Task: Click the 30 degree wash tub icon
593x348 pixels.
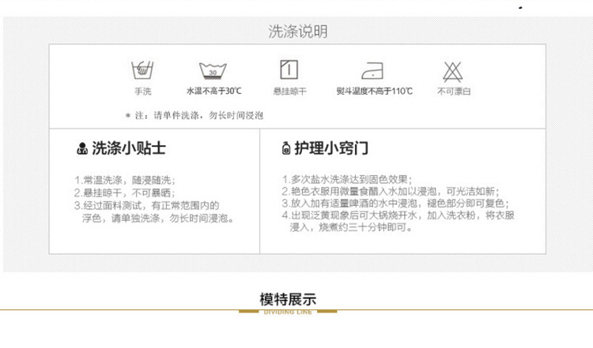Action: click(x=213, y=70)
